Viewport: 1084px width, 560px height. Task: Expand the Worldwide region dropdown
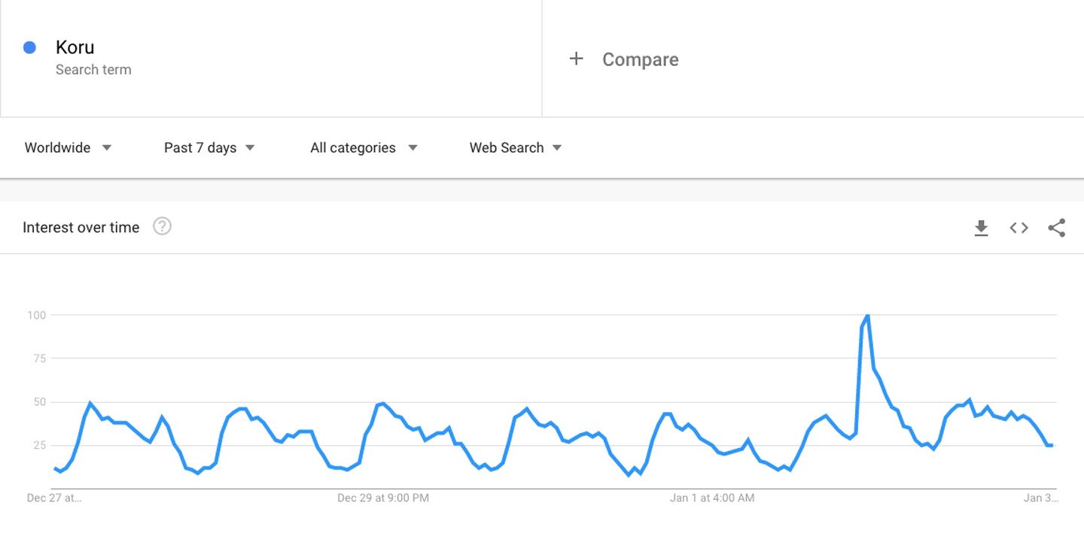pos(68,148)
